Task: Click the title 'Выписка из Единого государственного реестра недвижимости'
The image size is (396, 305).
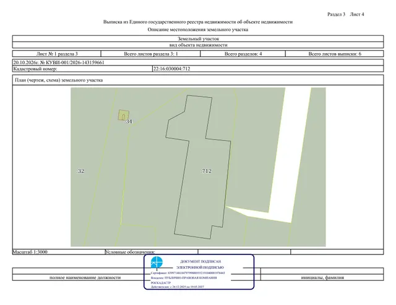Action: pyautogui.click(x=198, y=22)
